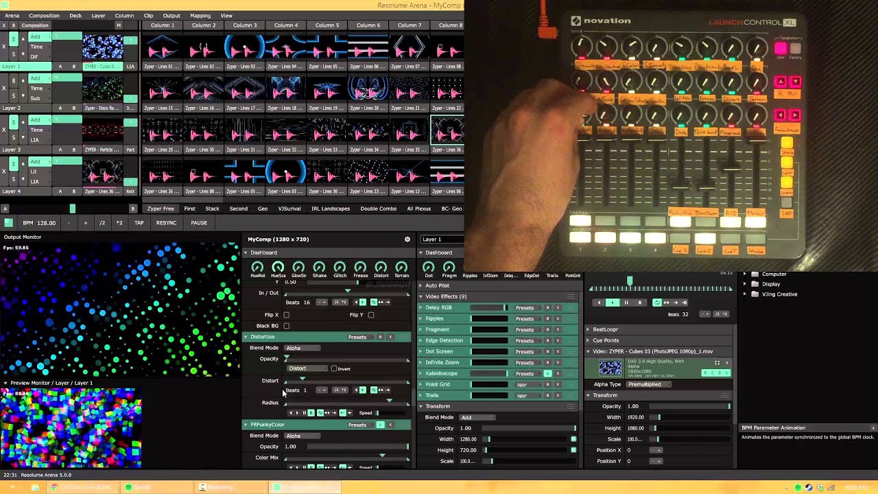
Task: Check the Distortion Invert checkbox
Action: pyautogui.click(x=334, y=368)
